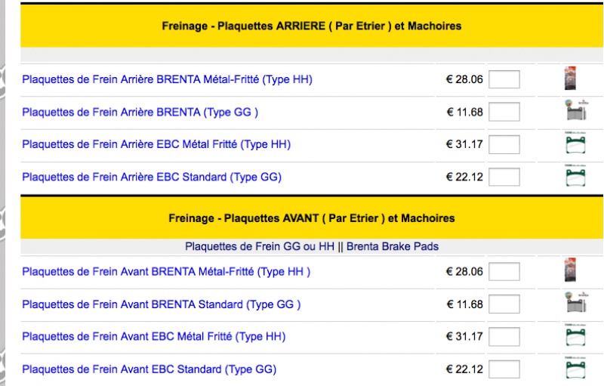This screenshot has width=604, height=386.
Task: View the front EBC Standard GG pad image
Action: 575,368
